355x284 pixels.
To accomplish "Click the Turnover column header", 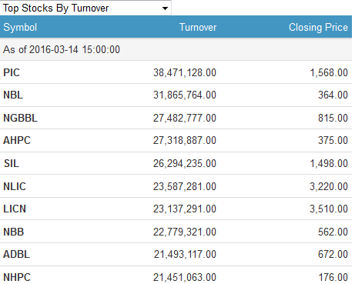I will tap(198, 28).
